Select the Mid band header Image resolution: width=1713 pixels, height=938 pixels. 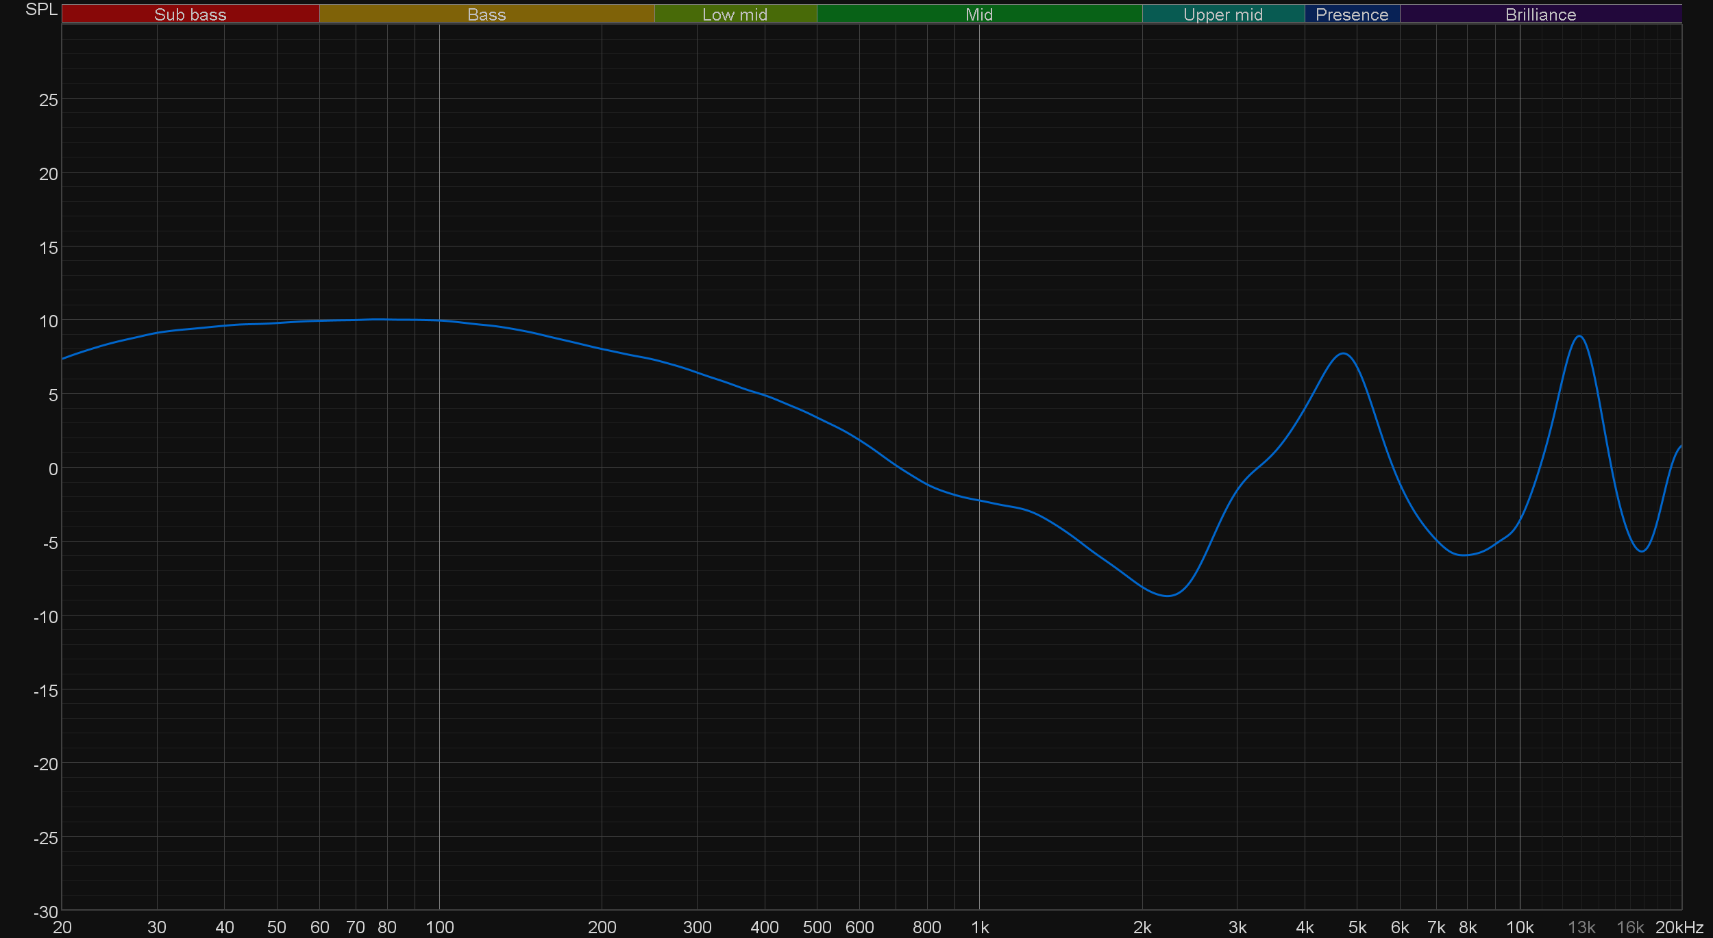click(x=978, y=14)
